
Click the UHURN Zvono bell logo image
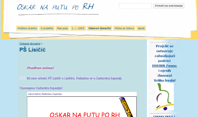click(x=165, y=97)
